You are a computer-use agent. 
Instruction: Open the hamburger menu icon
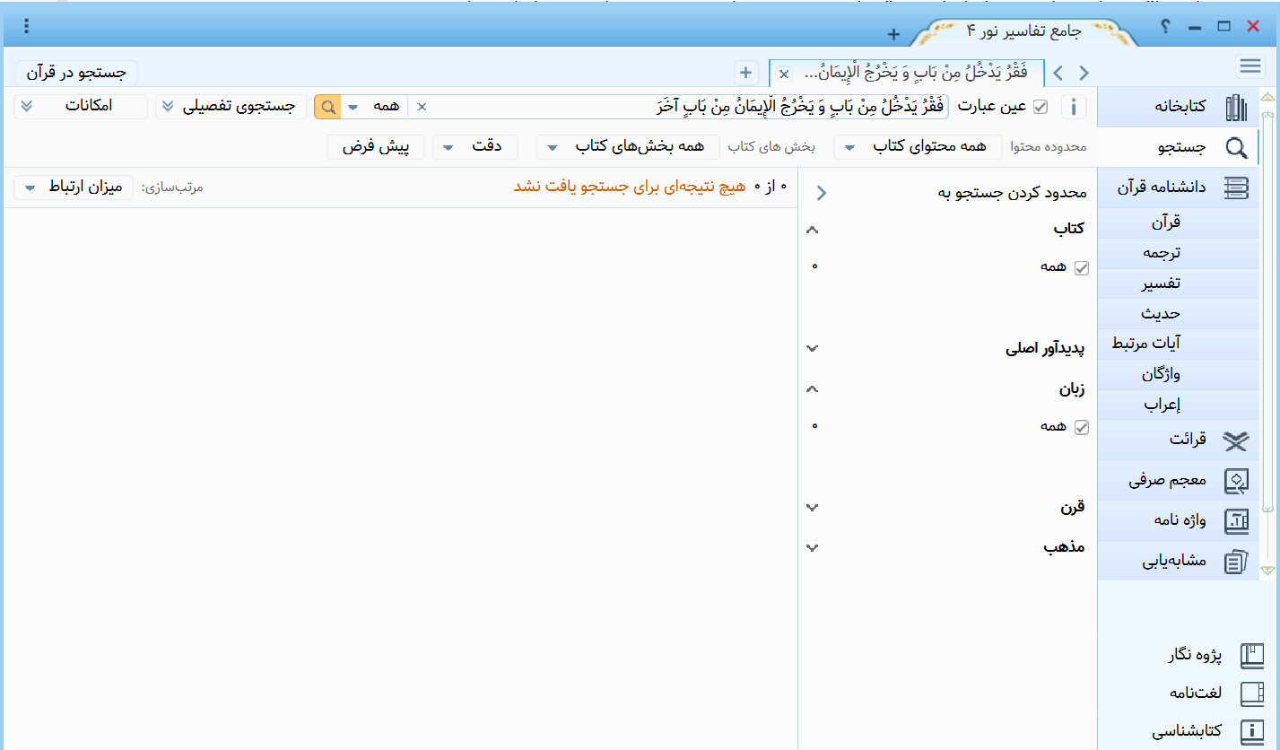(1250, 66)
